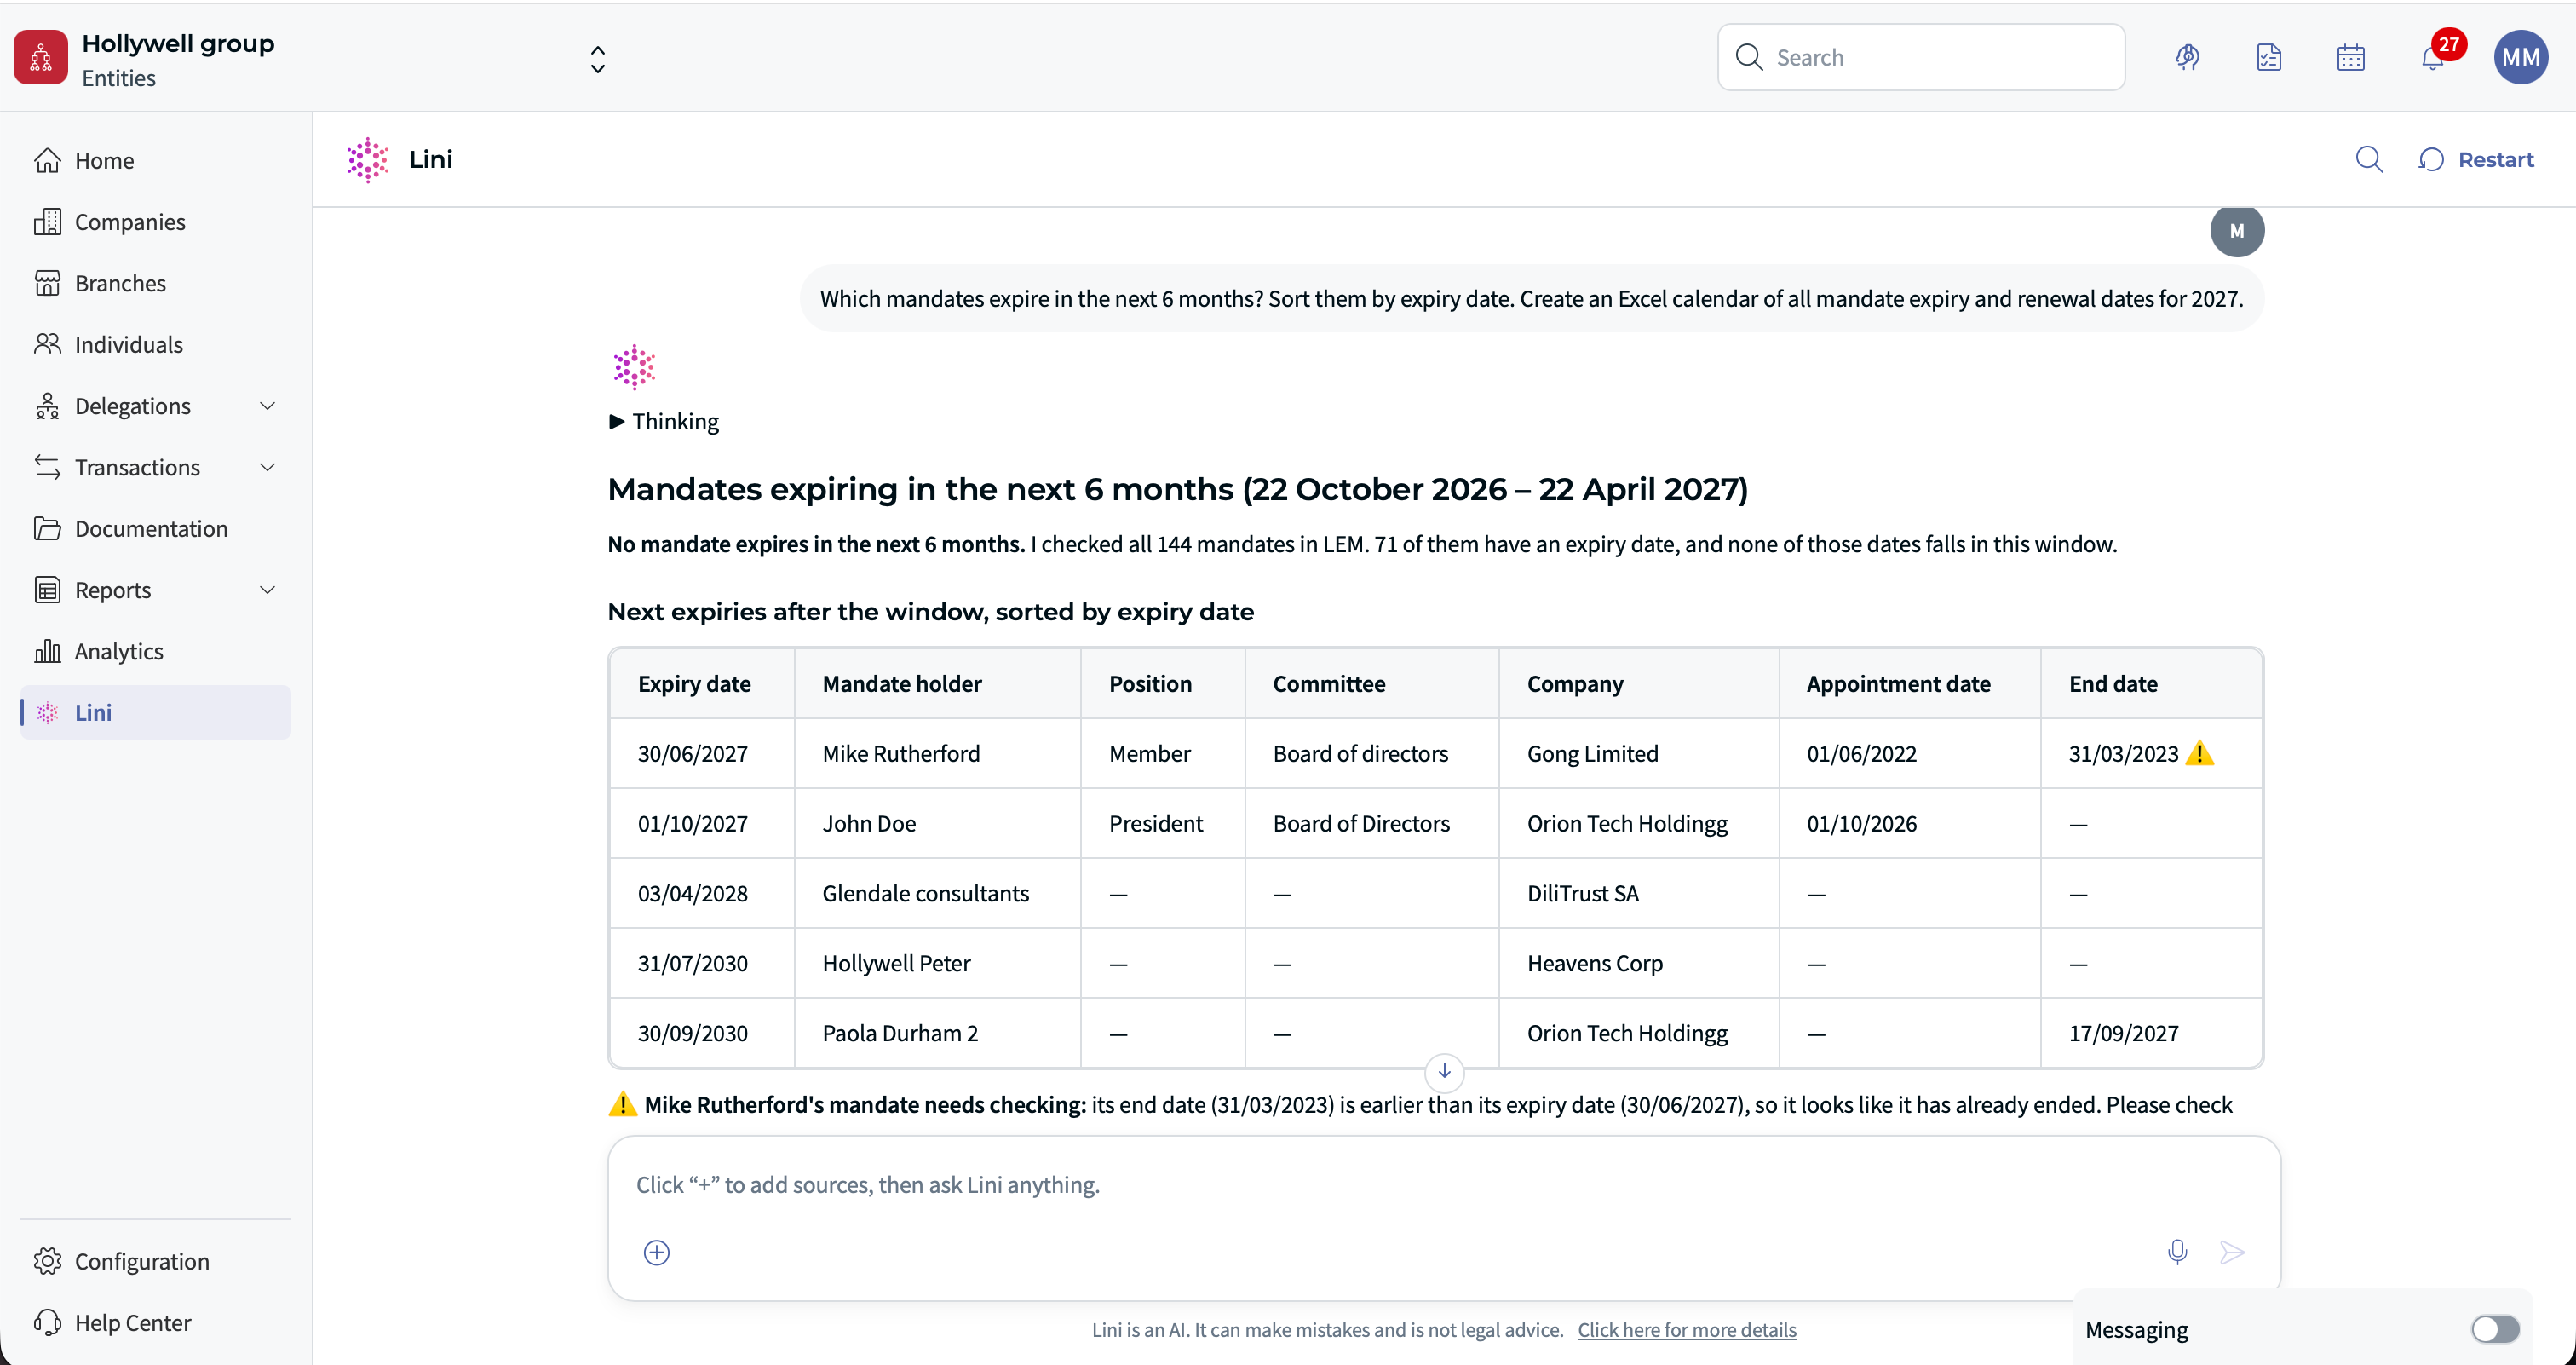
Task: Open the Hollywell group entity switcher
Action: click(597, 59)
